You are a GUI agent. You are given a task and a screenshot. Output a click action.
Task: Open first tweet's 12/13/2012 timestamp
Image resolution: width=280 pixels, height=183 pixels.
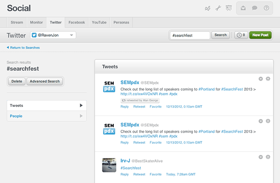click(184, 106)
